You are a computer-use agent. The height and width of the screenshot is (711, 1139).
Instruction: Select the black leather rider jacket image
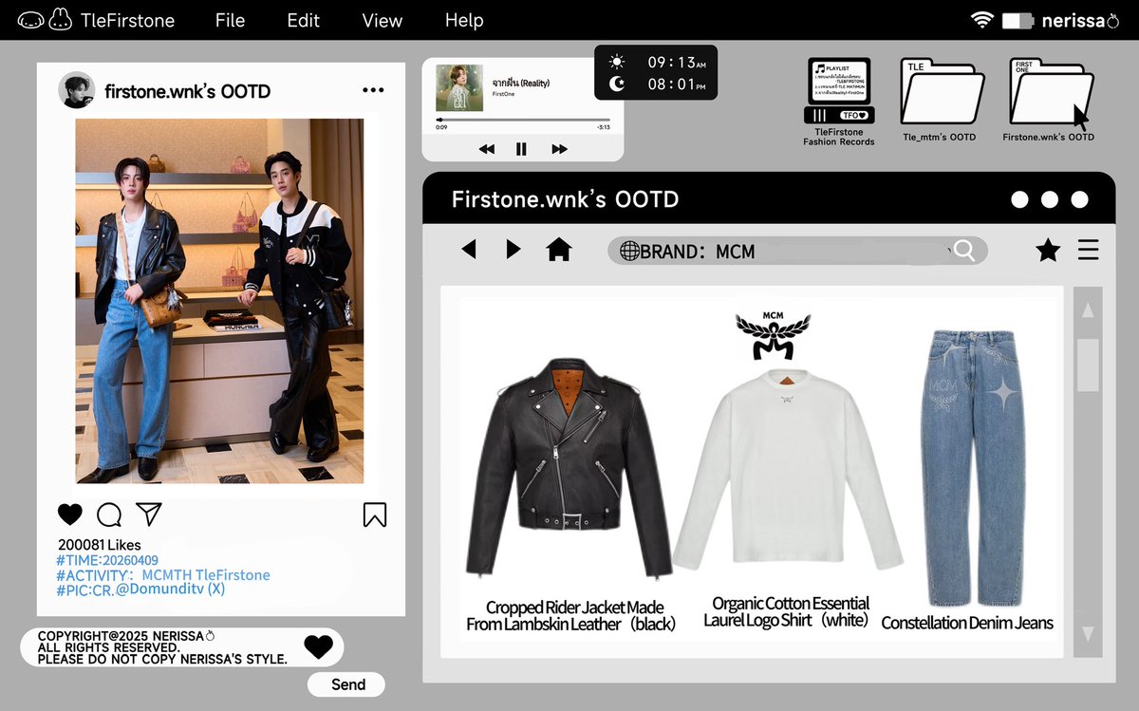click(x=568, y=467)
